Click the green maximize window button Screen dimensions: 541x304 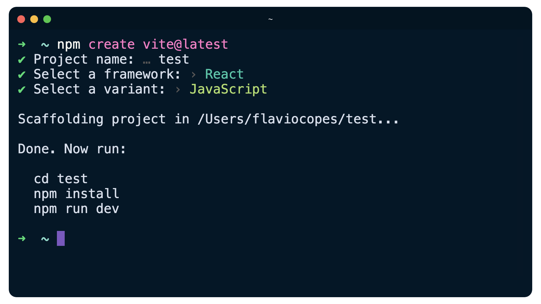pos(47,19)
